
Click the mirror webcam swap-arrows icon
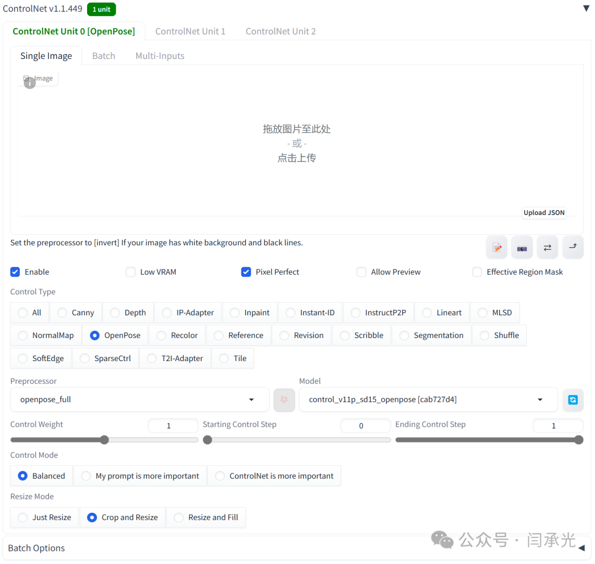click(547, 248)
